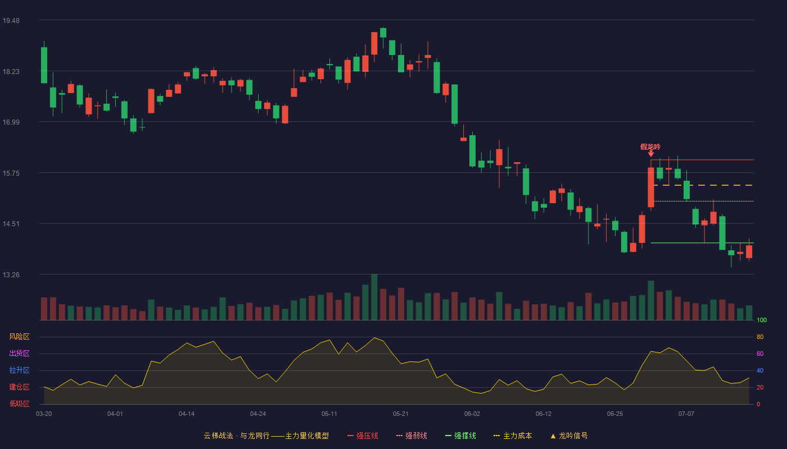Select the 拉升区 zone label
Image resolution: width=787 pixels, height=449 pixels.
tap(19, 370)
